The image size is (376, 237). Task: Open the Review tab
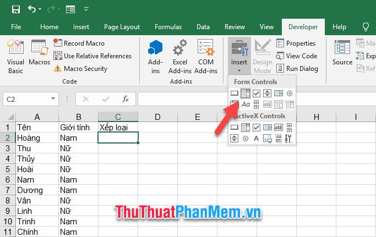coord(235,27)
